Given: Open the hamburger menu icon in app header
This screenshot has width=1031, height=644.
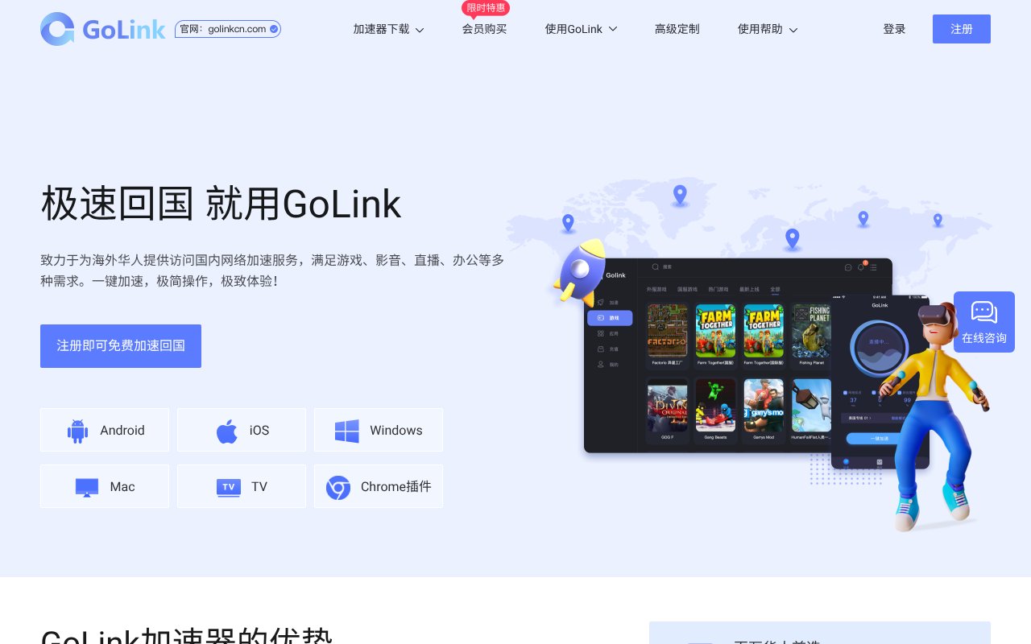Looking at the screenshot, I should point(873,267).
